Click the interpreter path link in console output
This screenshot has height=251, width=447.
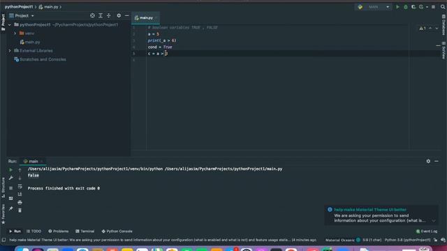95,169
